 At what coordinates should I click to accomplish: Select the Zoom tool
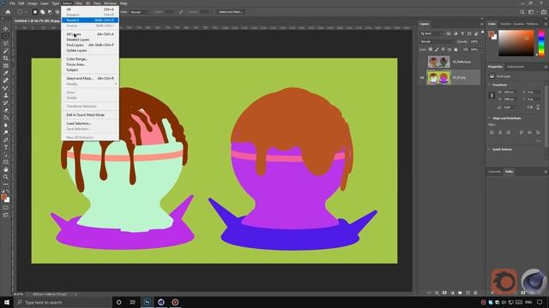pyautogui.click(x=6, y=177)
